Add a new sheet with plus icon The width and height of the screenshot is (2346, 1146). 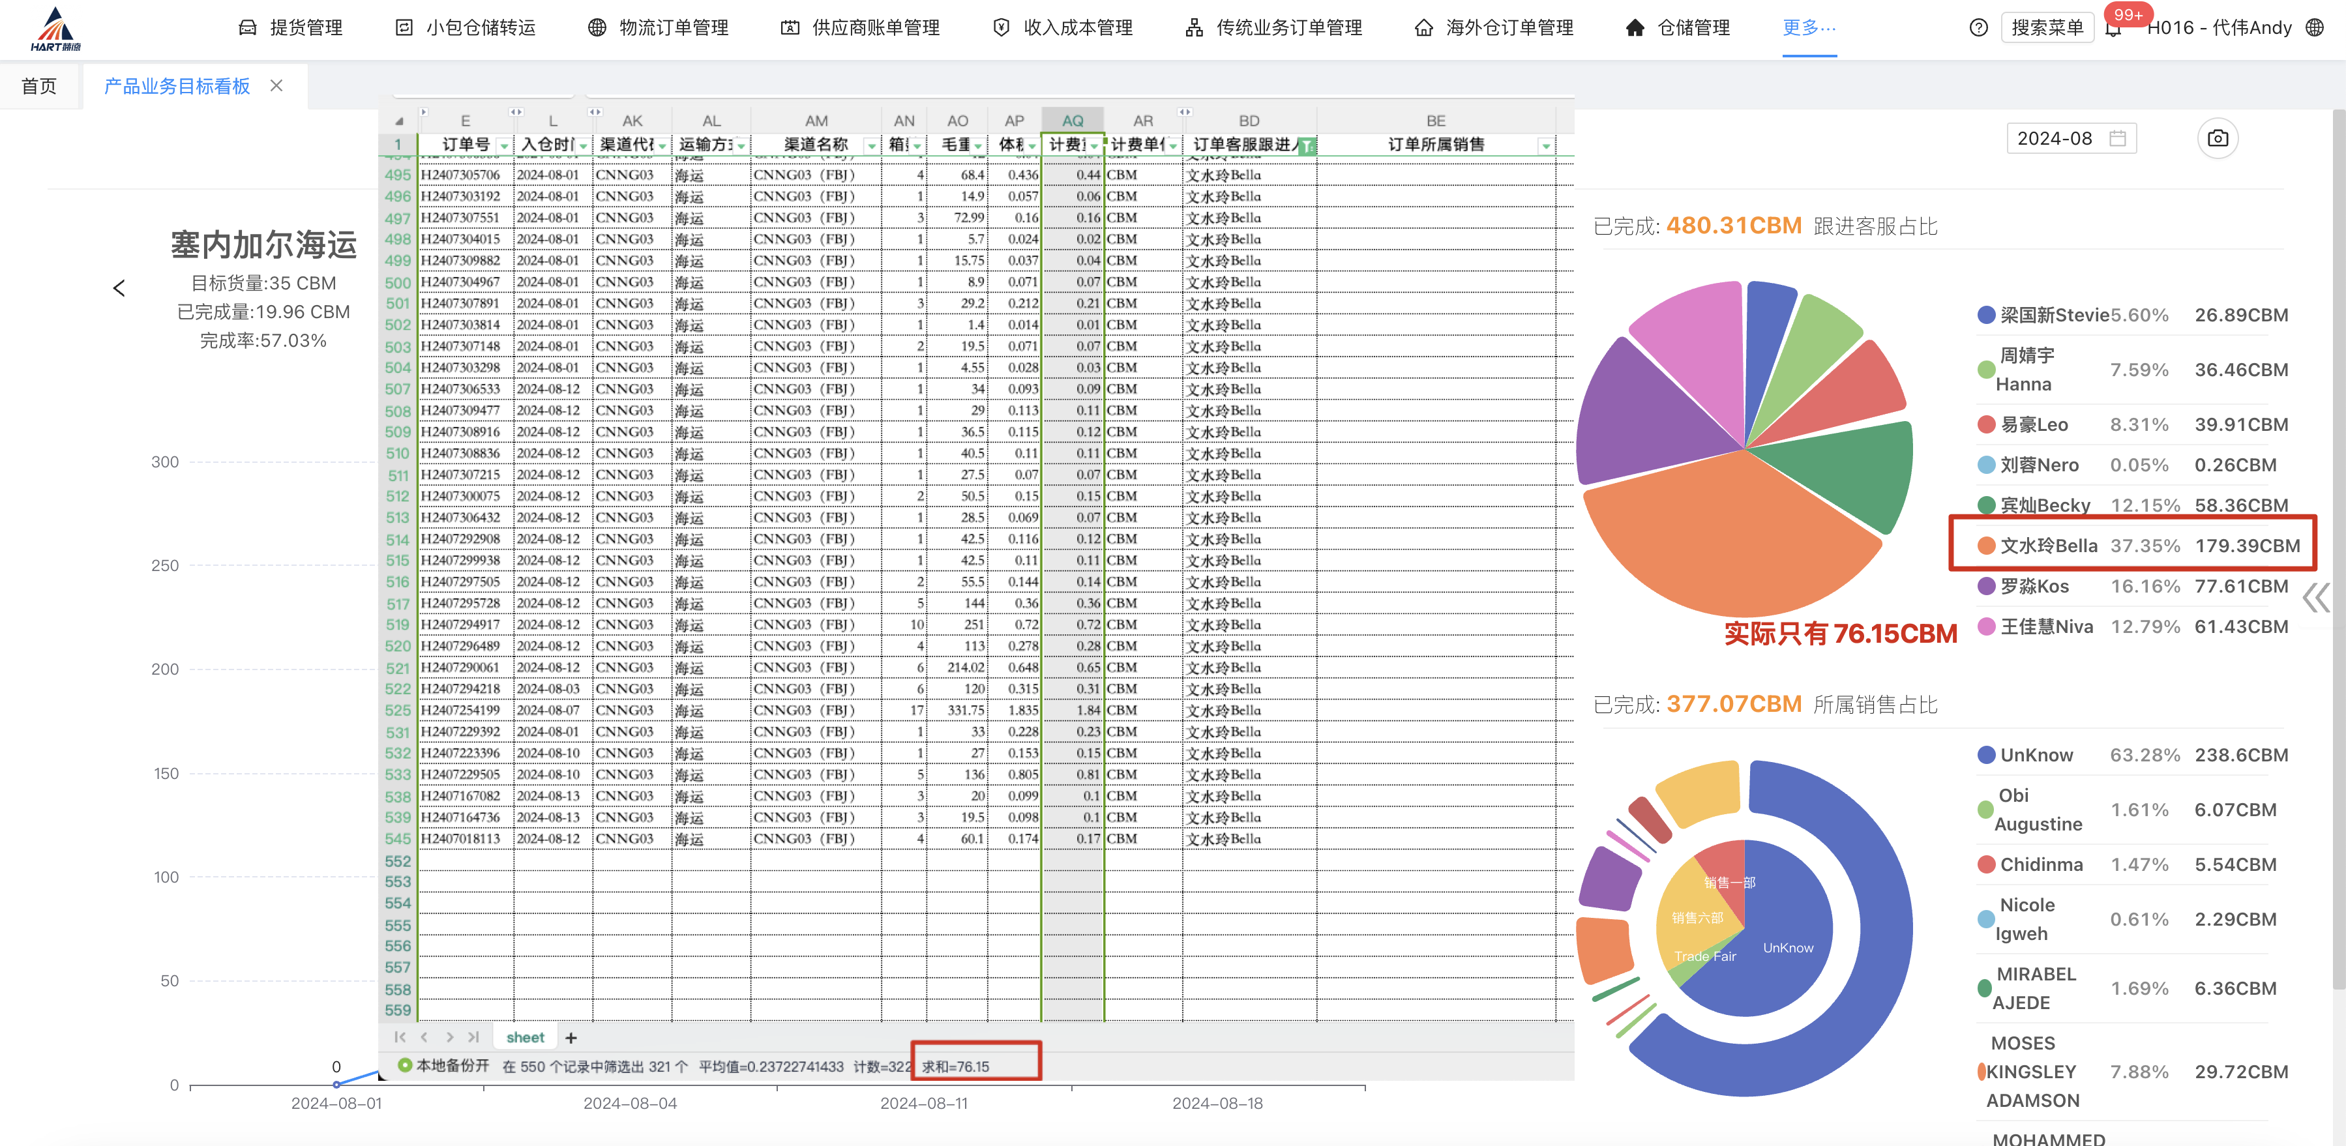click(571, 1038)
